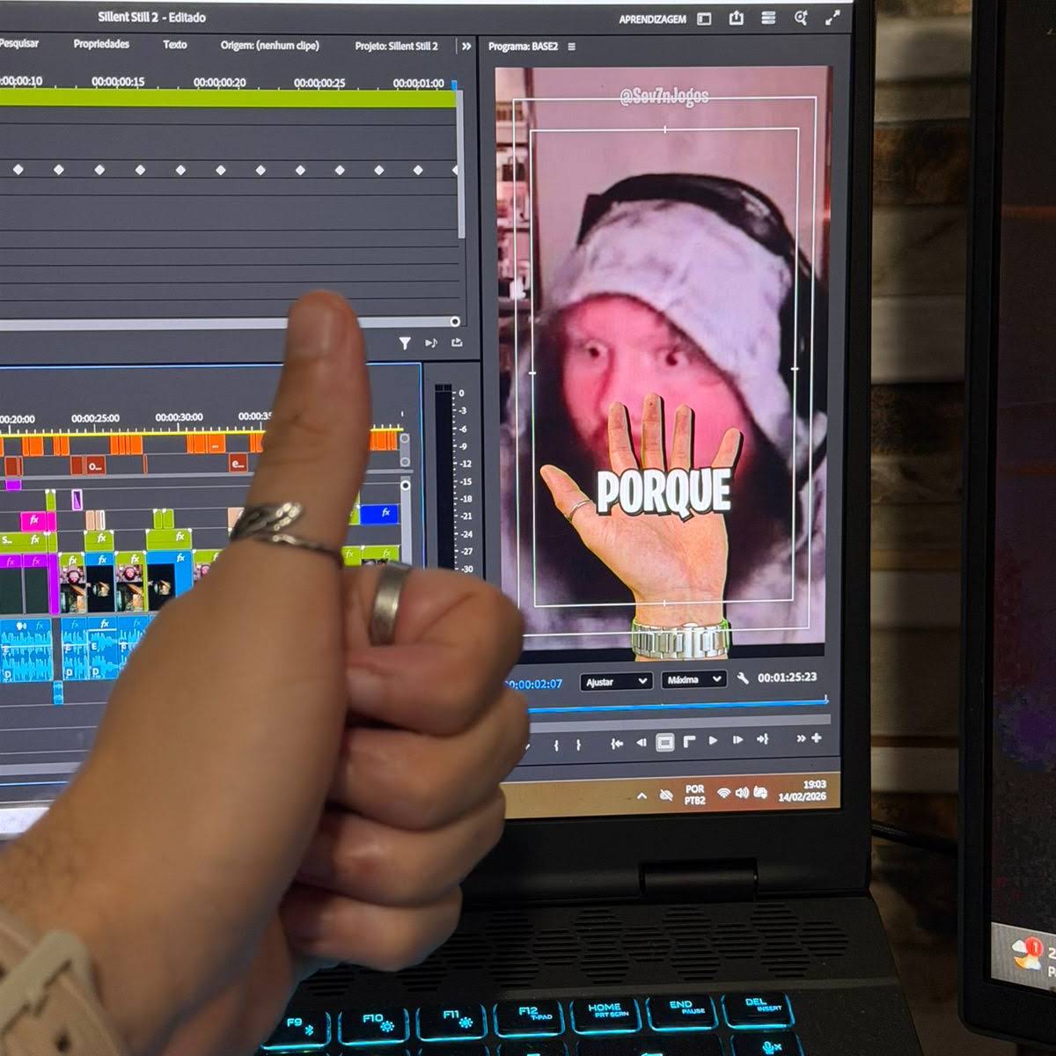Toggle full screen with the diagonal arrows icon

coord(832,18)
